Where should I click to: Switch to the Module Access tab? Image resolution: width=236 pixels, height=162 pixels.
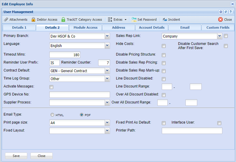(86, 27)
